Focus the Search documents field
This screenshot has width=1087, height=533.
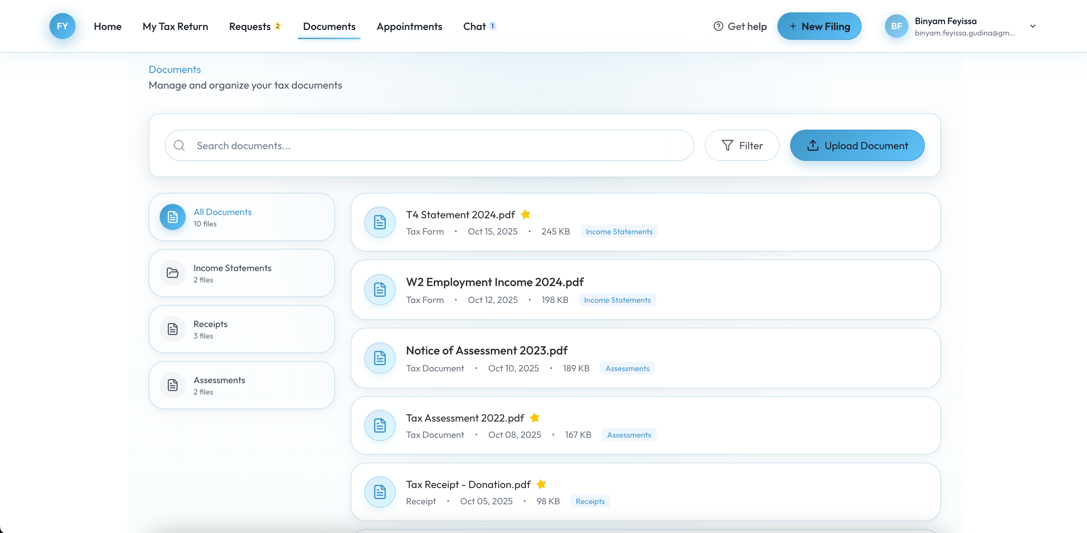tap(439, 146)
